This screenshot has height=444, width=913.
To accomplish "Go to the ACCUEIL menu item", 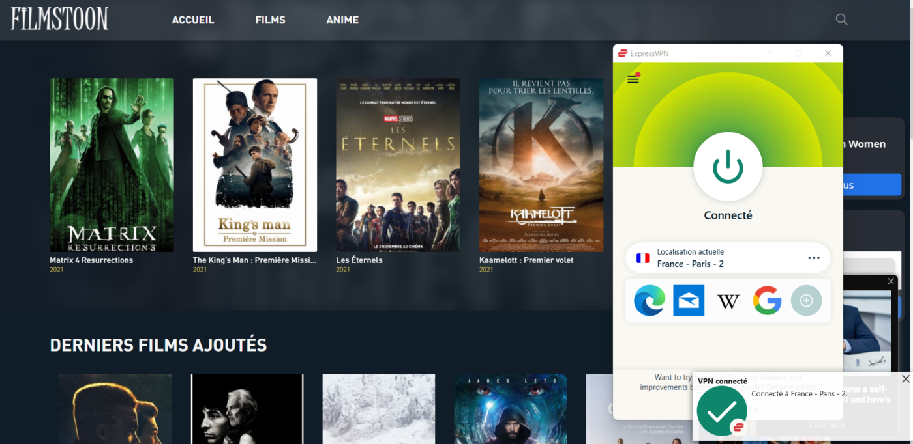I will point(193,20).
